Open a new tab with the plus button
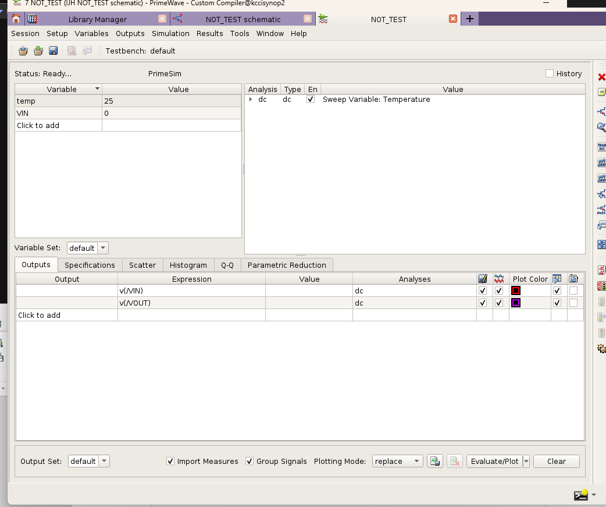This screenshot has height=507, width=606. (x=469, y=19)
